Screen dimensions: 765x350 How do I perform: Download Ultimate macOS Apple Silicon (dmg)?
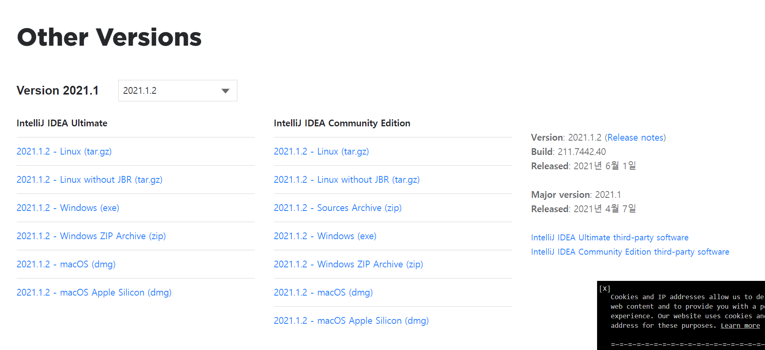point(94,292)
